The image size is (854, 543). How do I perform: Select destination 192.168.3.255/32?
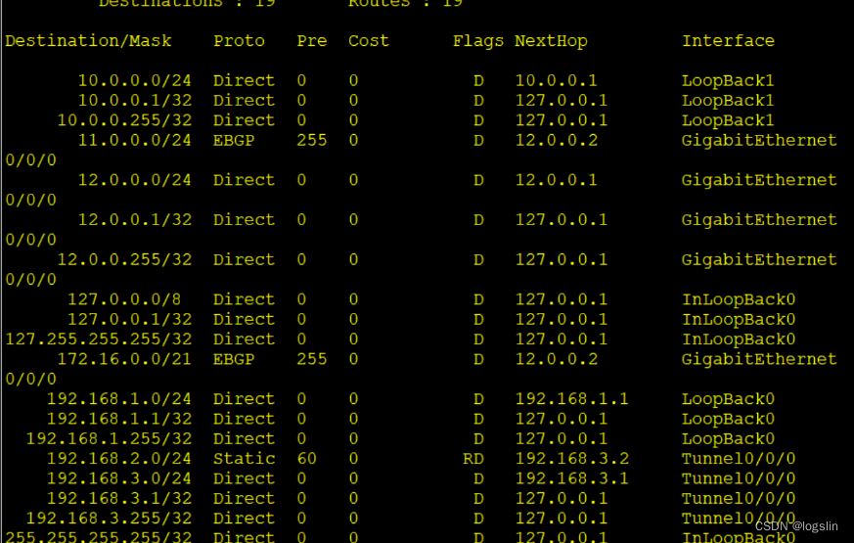(109, 519)
